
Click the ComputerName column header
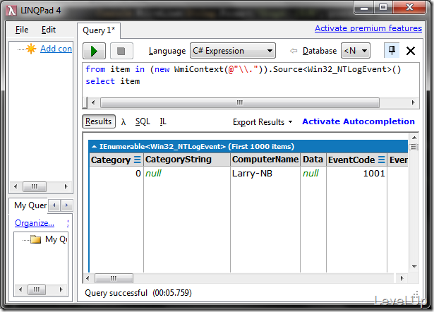tap(265, 160)
